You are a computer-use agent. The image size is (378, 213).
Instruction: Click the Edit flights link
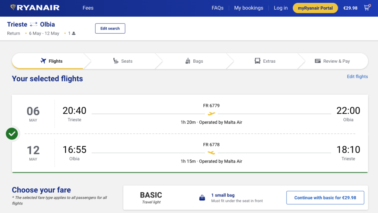pos(357,77)
